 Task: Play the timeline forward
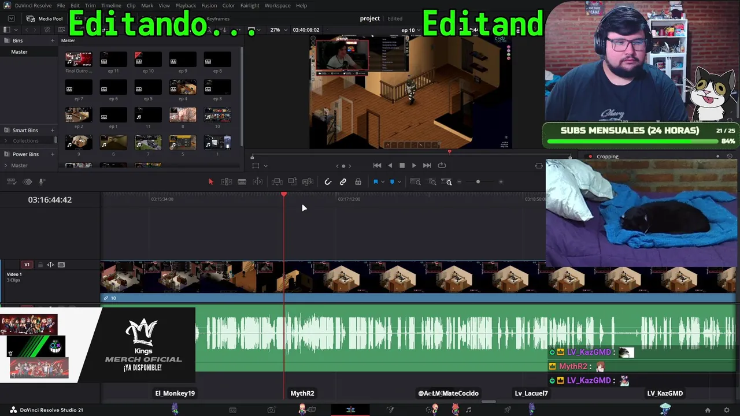[414, 165]
